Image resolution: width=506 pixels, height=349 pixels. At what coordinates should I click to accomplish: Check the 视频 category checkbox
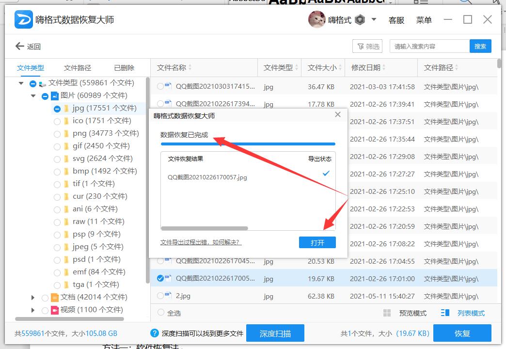click(x=45, y=311)
